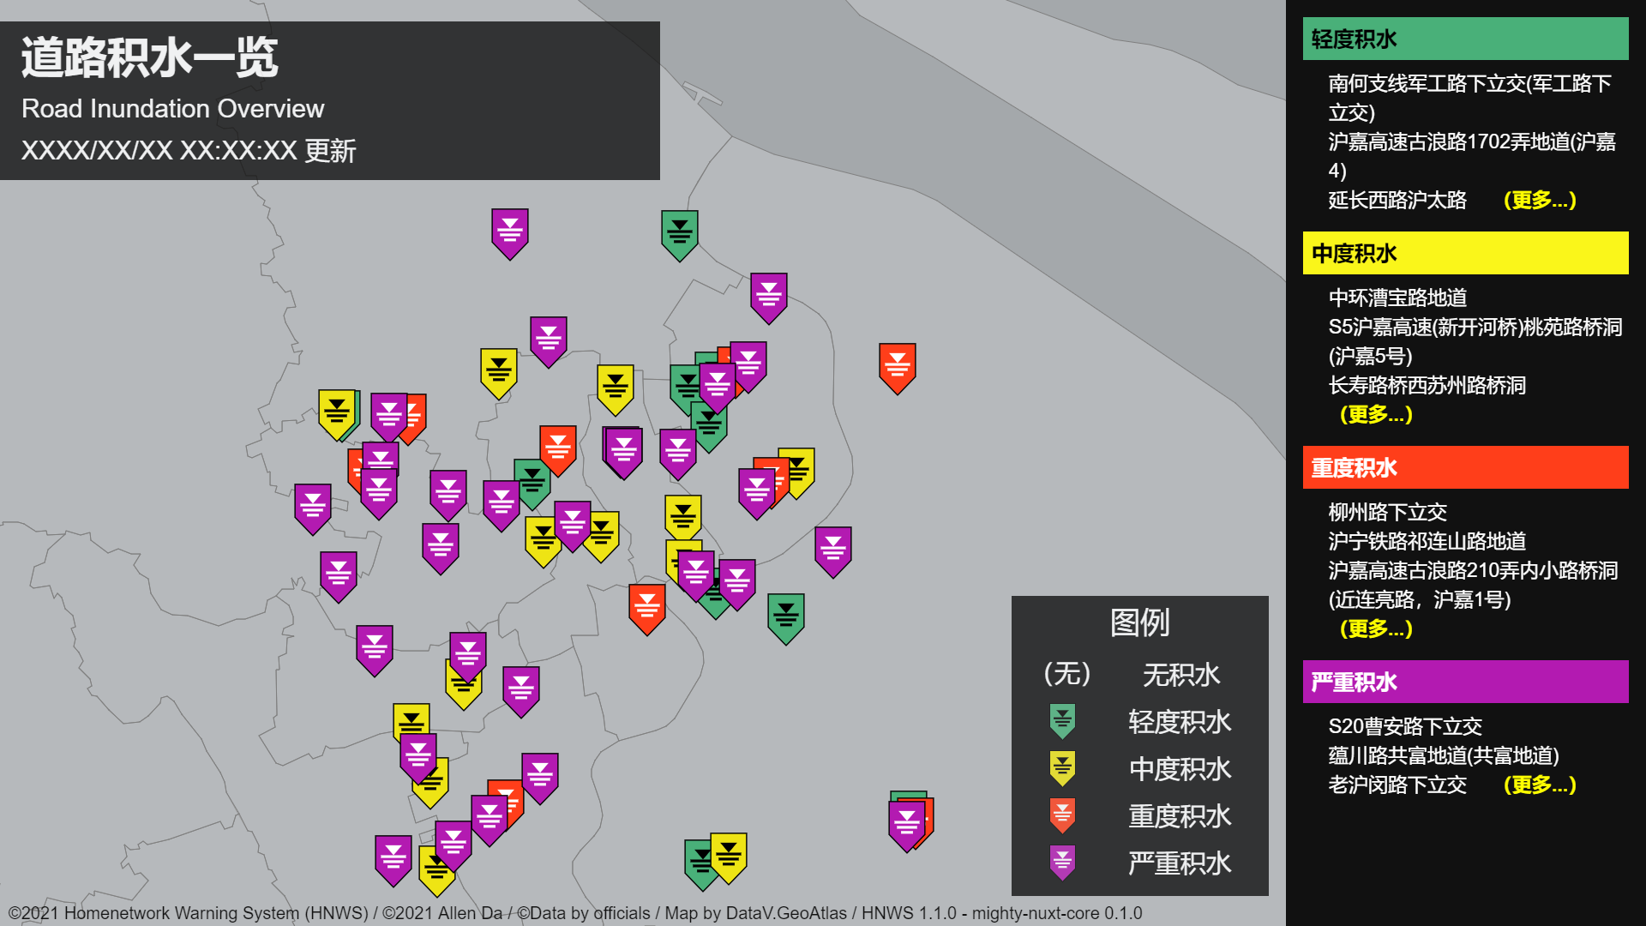Expand more items under 轻度积水 list
Viewport: 1646px width, 926px height.
pyautogui.click(x=1539, y=200)
